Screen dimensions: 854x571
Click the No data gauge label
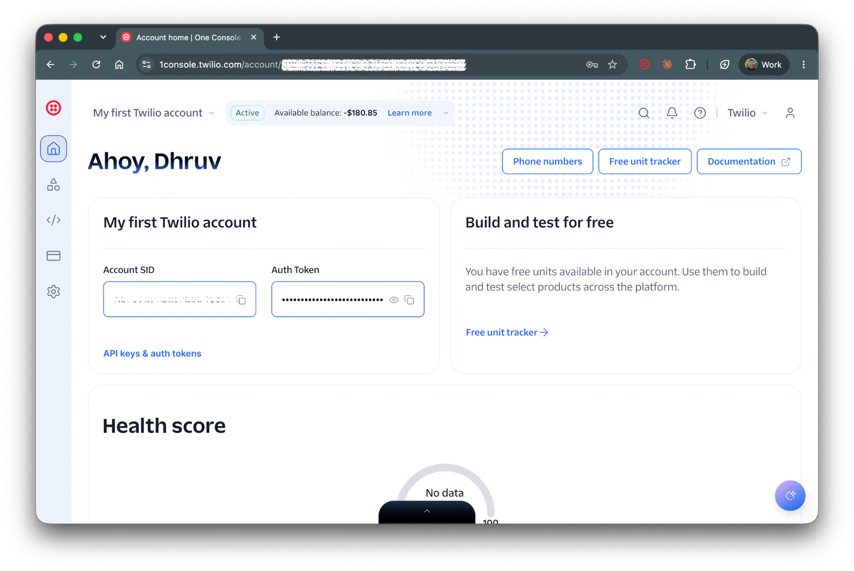coord(445,493)
